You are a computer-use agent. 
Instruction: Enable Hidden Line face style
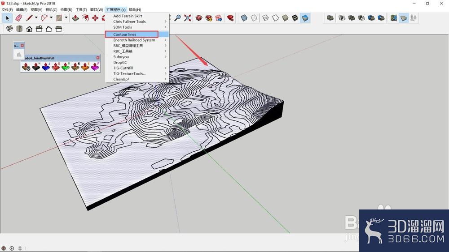point(275,18)
